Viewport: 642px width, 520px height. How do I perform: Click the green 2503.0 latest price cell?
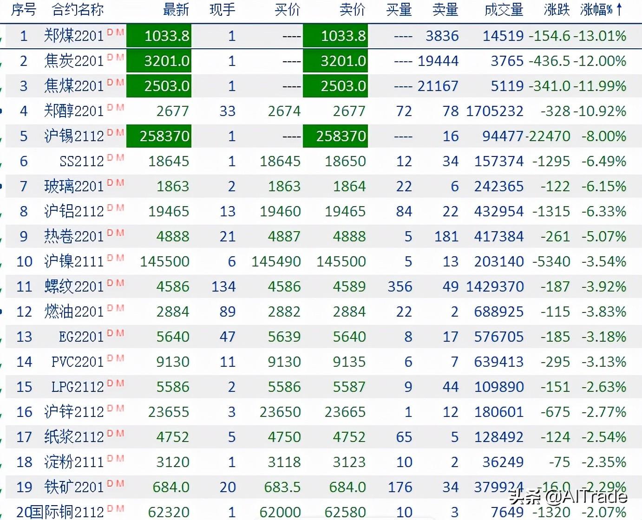[159, 86]
